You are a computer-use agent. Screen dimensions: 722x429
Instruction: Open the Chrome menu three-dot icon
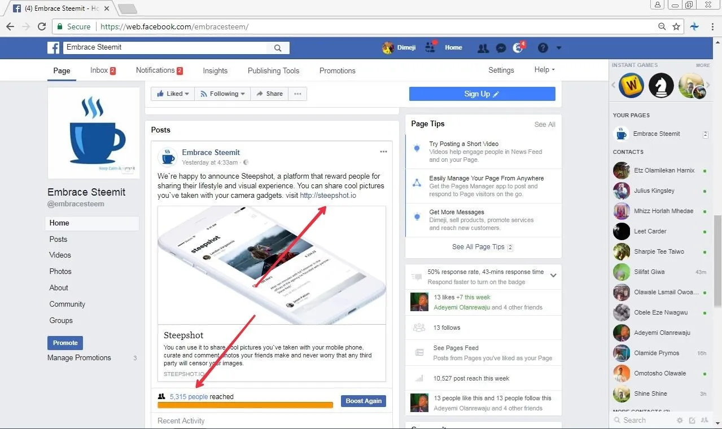click(x=712, y=26)
